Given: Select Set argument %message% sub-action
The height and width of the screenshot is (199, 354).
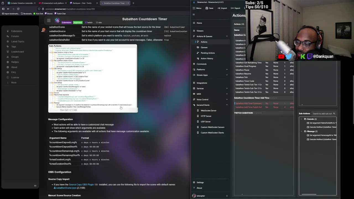Looking at the screenshot, I should pos(321,135).
